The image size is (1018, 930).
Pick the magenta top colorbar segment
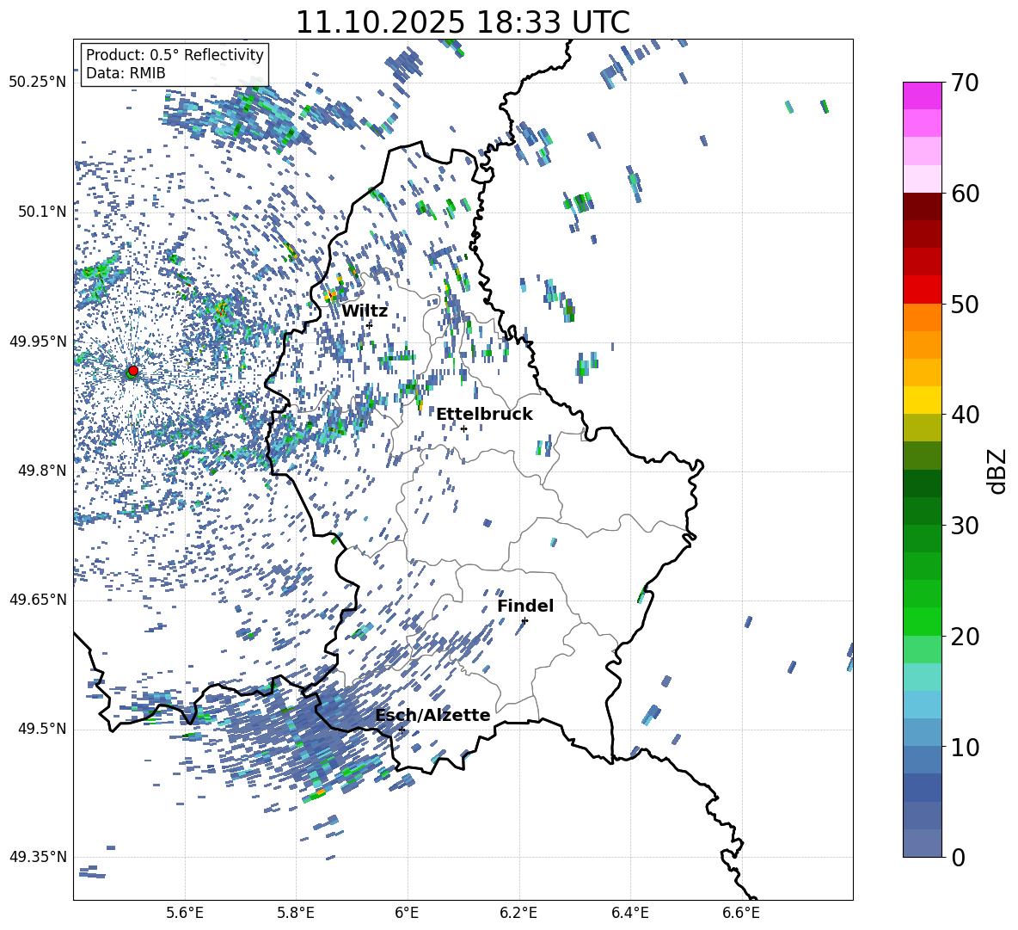(x=923, y=95)
